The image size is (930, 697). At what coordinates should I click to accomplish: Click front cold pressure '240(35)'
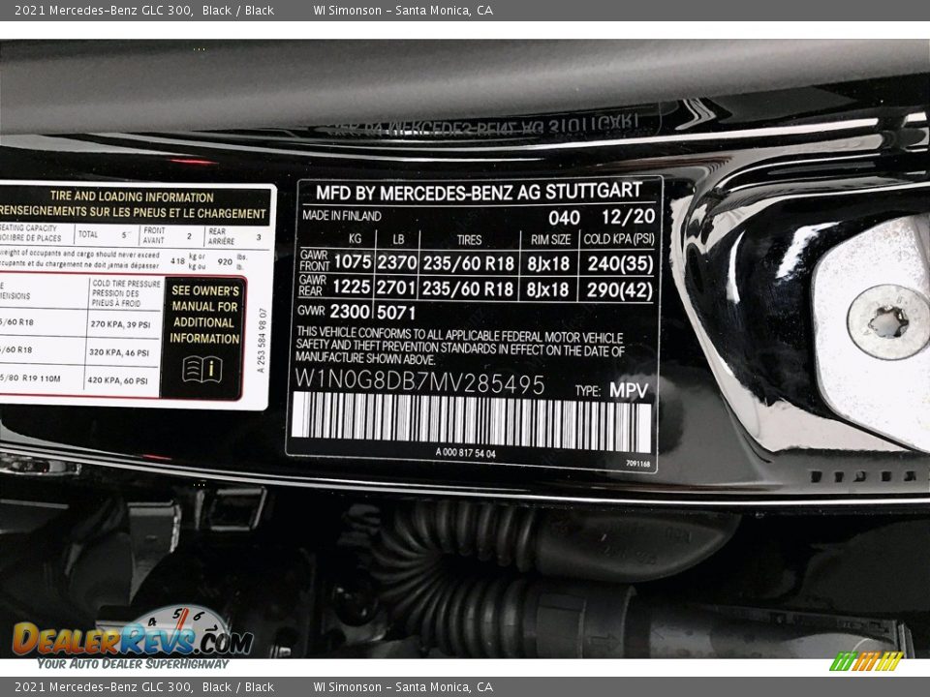click(x=620, y=263)
